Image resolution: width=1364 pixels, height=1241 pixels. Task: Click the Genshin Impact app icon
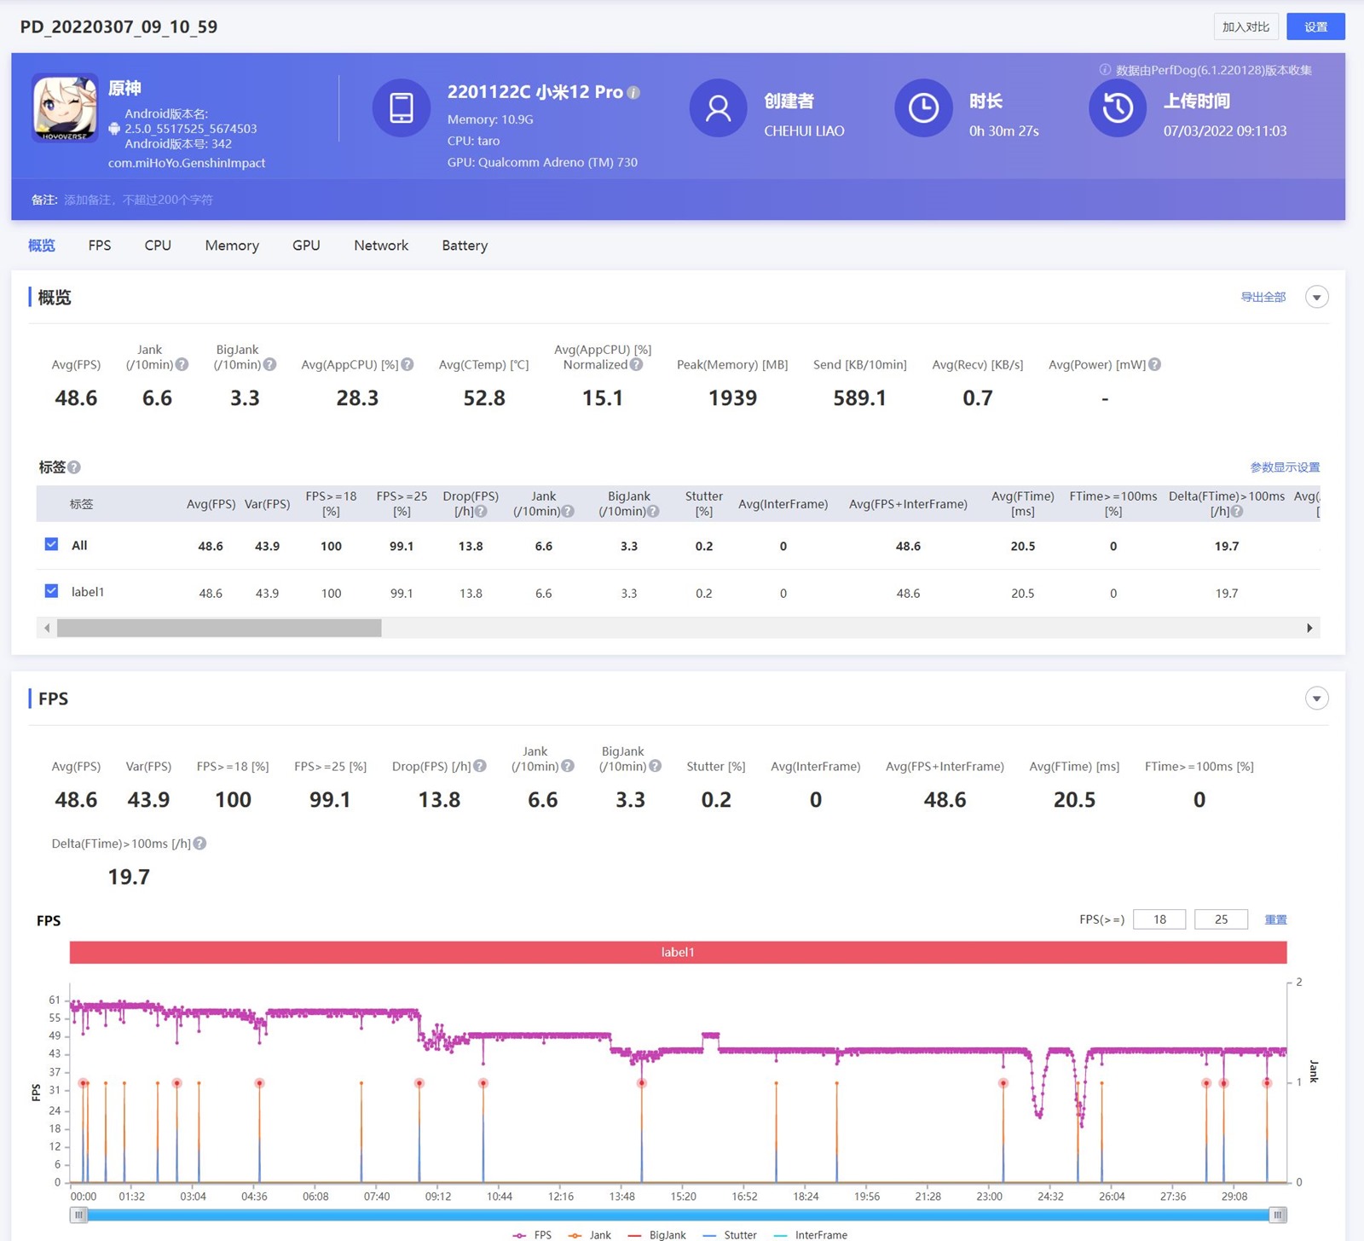(x=65, y=108)
